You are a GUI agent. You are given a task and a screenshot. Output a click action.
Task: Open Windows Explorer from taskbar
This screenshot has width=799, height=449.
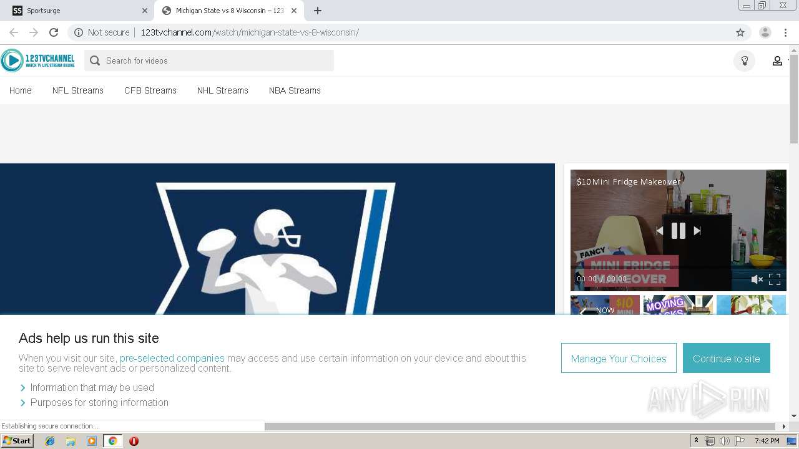[71, 441]
